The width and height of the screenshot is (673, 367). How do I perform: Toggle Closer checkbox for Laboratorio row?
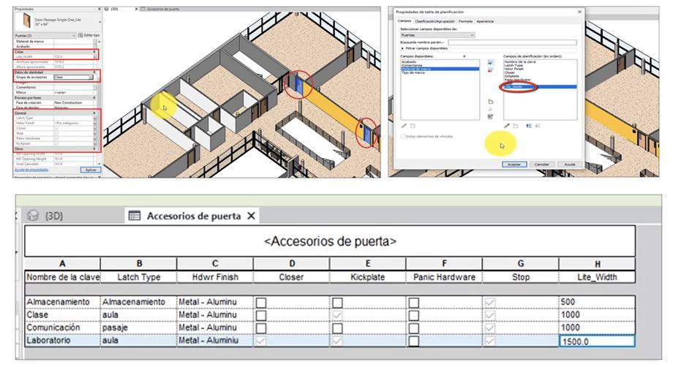click(x=261, y=341)
